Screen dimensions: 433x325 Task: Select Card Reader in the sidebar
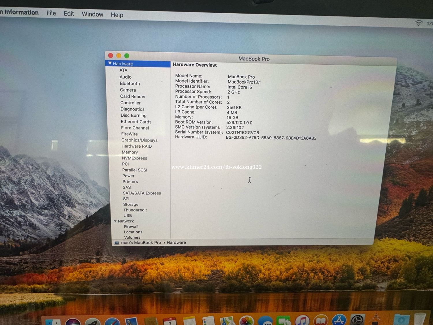point(133,96)
